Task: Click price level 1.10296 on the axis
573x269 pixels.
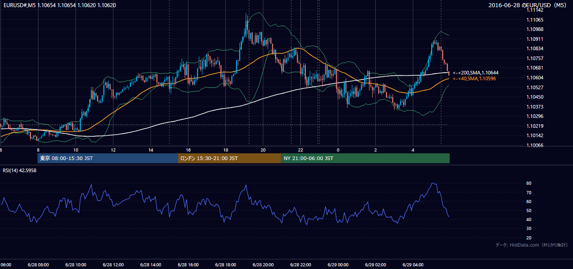Action: 535,116
